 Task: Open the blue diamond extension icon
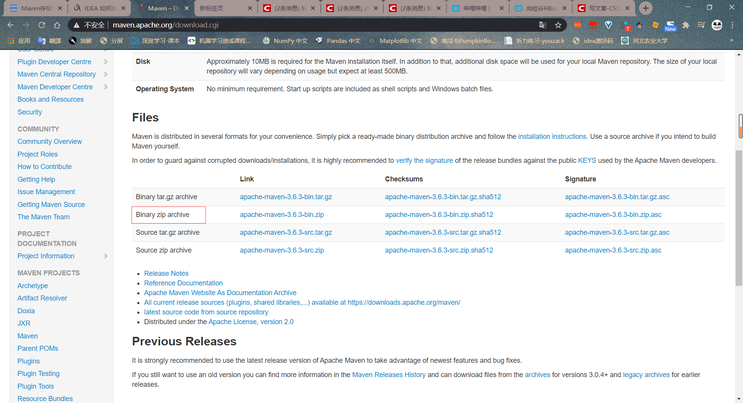click(608, 25)
